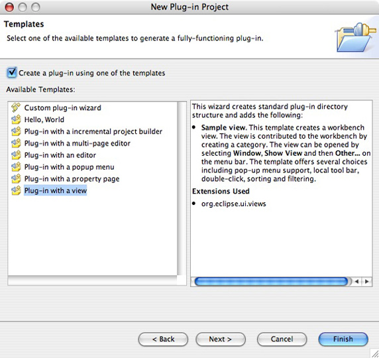This screenshot has width=379, height=358.
Task: Click the description pane horizontal scrollbar thumb
Action: pyautogui.click(x=271, y=282)
